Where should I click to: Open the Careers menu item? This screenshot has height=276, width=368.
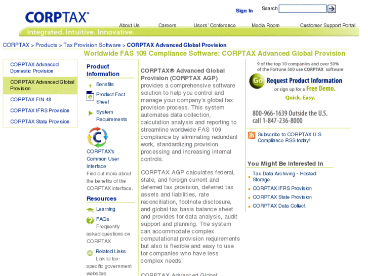[x=167, y=25]
